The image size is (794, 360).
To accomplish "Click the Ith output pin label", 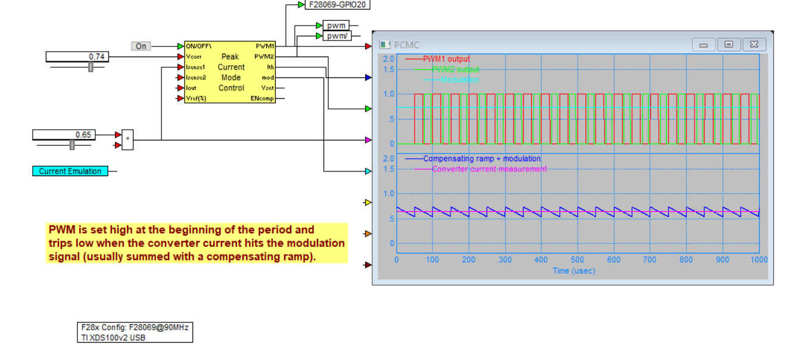I will click(270, 67).
